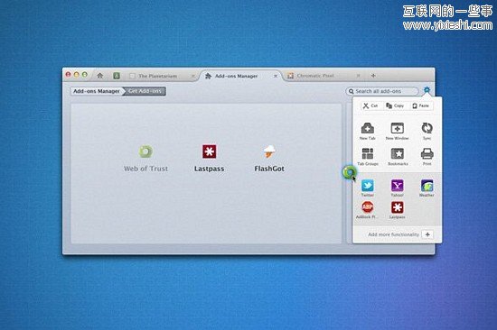Open New Tab from the menu panel
Image resolution: width=497 pixels, height=330 pixels.
pyautogui.click(x=368, y=131)
